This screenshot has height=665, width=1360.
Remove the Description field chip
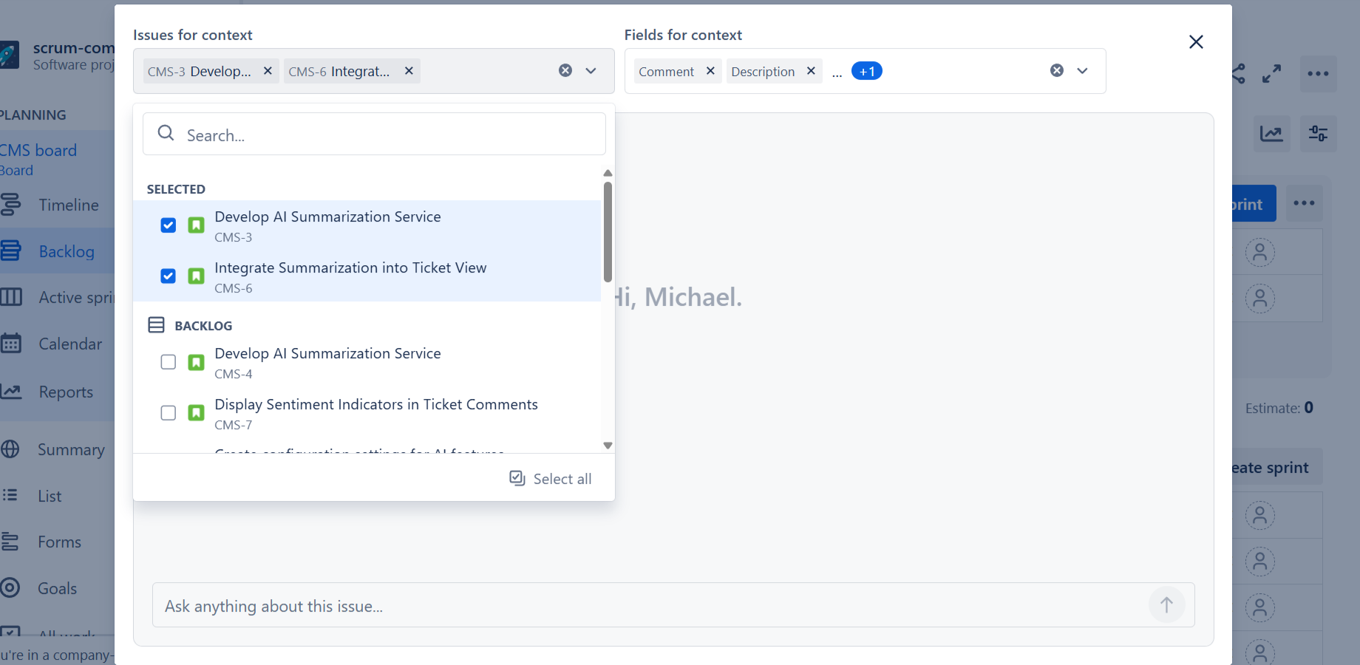click(811, 71)
